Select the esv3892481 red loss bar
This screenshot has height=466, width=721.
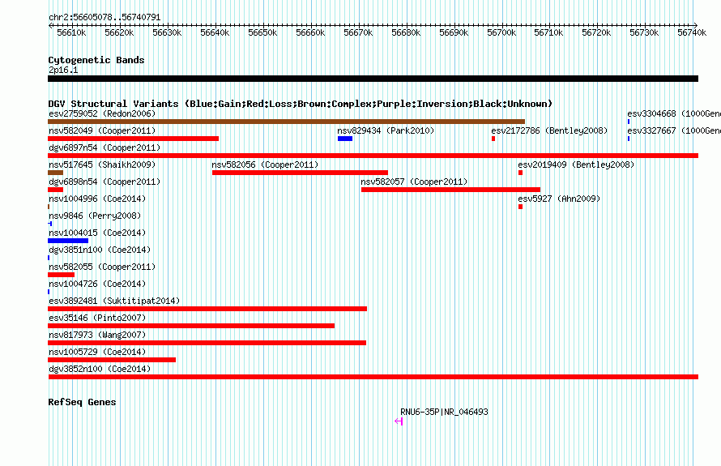207,309
